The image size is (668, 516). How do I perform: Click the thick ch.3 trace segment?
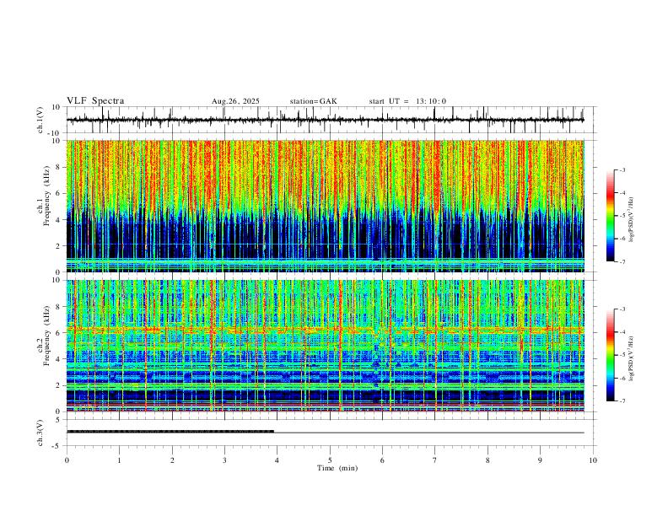[x=170, y=432]
